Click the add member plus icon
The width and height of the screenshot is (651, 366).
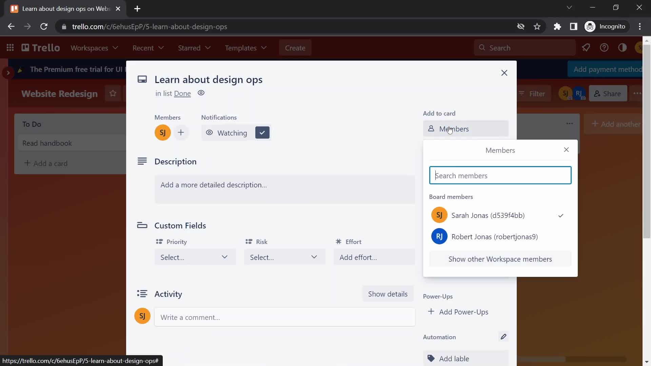[181, 132]
